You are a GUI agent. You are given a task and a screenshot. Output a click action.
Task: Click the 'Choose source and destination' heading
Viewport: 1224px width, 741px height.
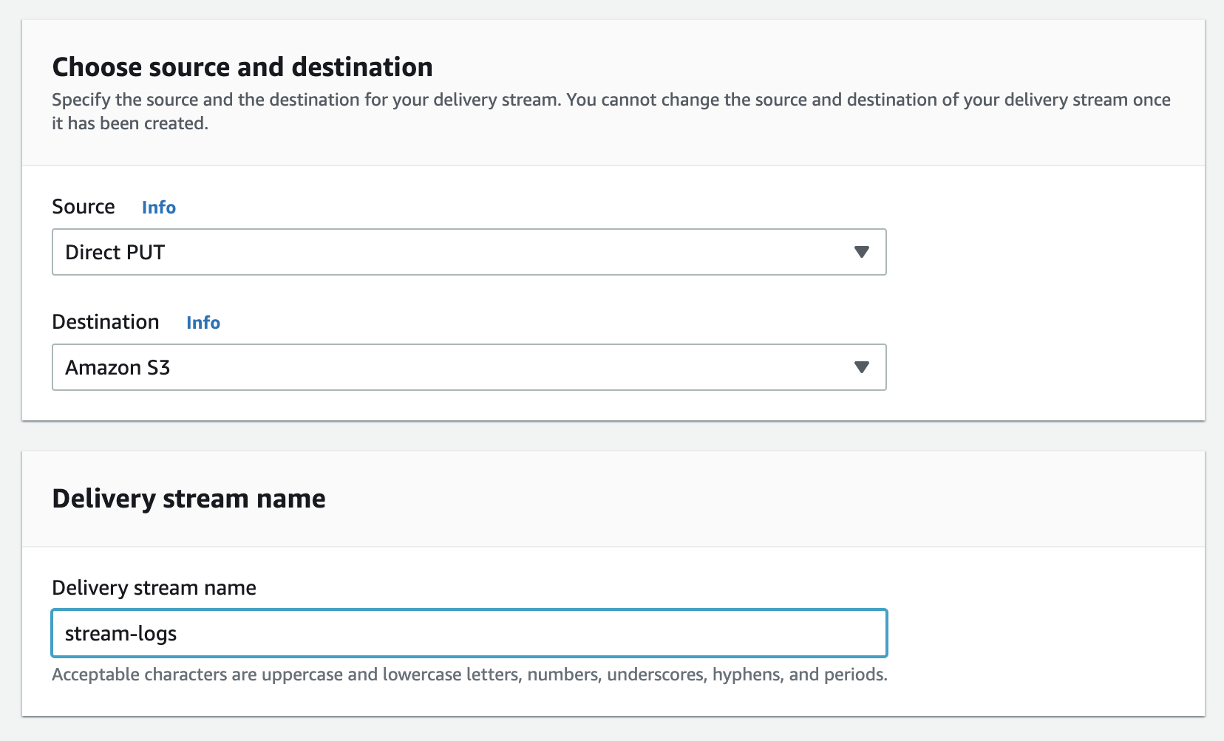(x=242, y=67)
